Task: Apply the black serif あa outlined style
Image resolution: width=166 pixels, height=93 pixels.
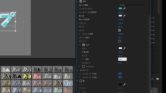Action: tap(37, 69)
